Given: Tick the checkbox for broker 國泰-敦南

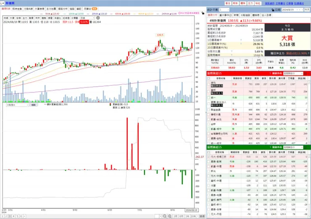Looking at the screenshot, I should point(208,162).
